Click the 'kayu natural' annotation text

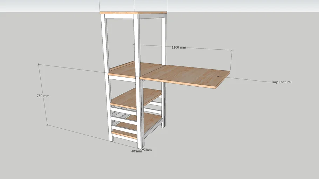tap(281, 82)
